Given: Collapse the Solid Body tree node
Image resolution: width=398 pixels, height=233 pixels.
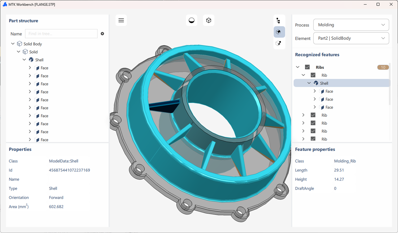Looking at the screenshot, I should coord(12,44).
